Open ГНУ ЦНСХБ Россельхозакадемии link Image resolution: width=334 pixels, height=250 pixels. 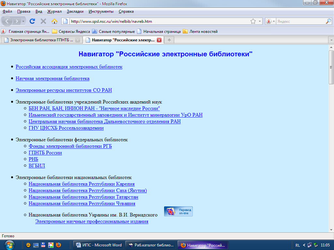point(66,128)
